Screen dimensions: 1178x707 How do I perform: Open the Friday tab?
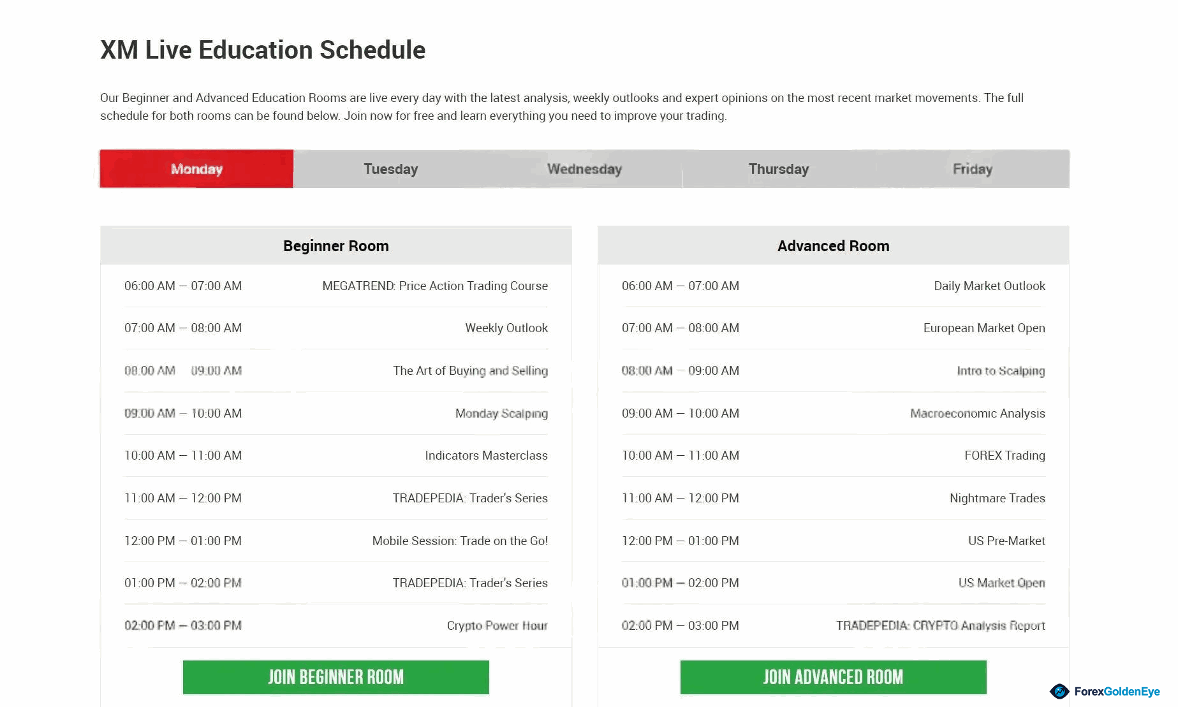(x=973, y=169)
